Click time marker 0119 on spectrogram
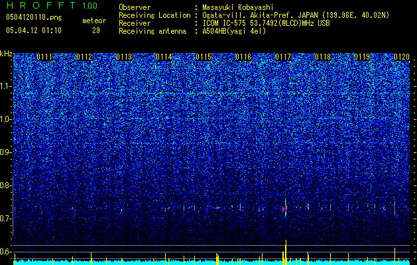The height and width of the screenshot is (265, 417). 363,57
